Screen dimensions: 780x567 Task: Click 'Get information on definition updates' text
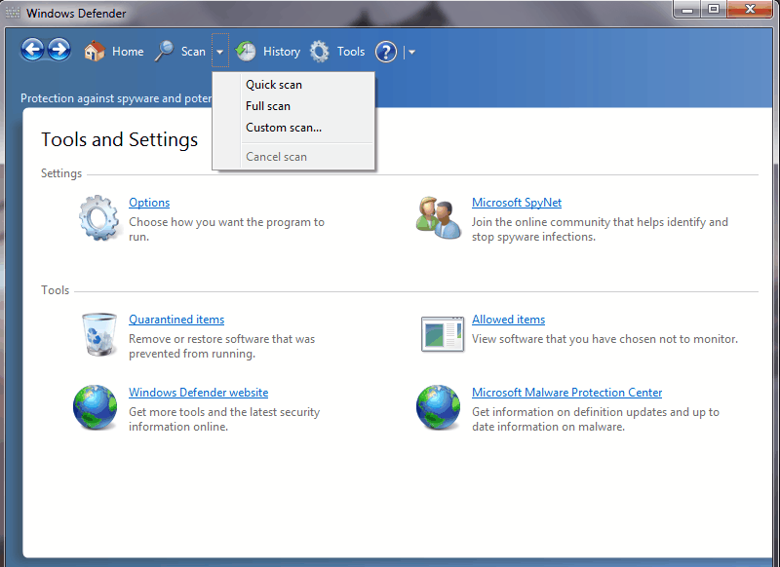596,419
